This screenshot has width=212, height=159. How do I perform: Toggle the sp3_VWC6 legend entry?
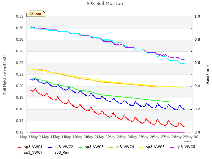183,147
